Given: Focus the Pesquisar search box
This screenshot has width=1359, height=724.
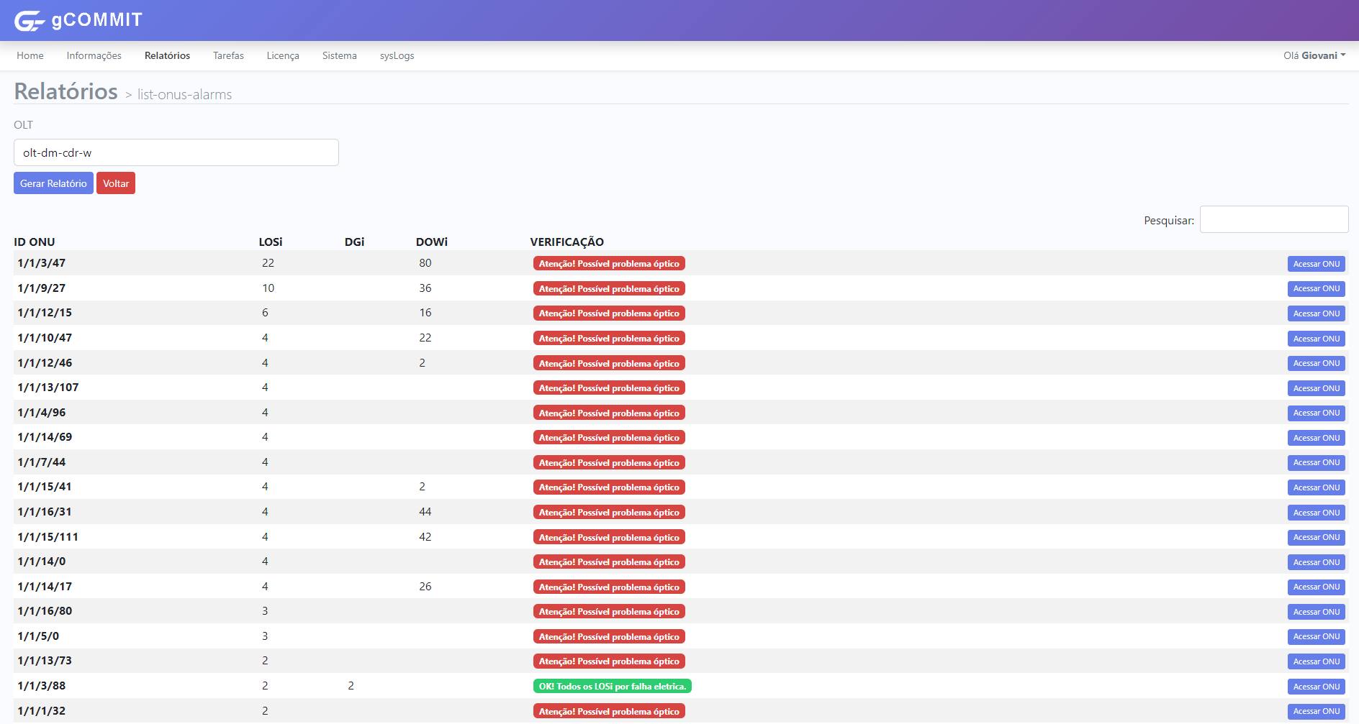Looking at the screenshot, I should (1273, 219).
